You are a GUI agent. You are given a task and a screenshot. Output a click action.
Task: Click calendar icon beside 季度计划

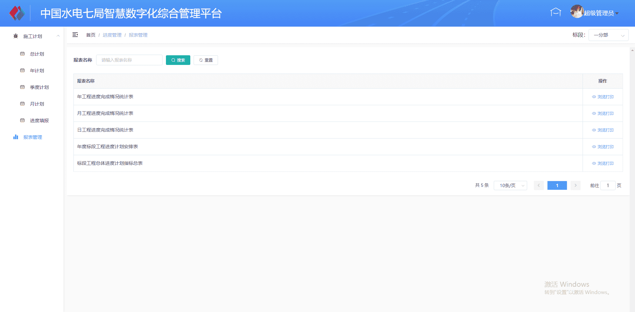(22, 87)
